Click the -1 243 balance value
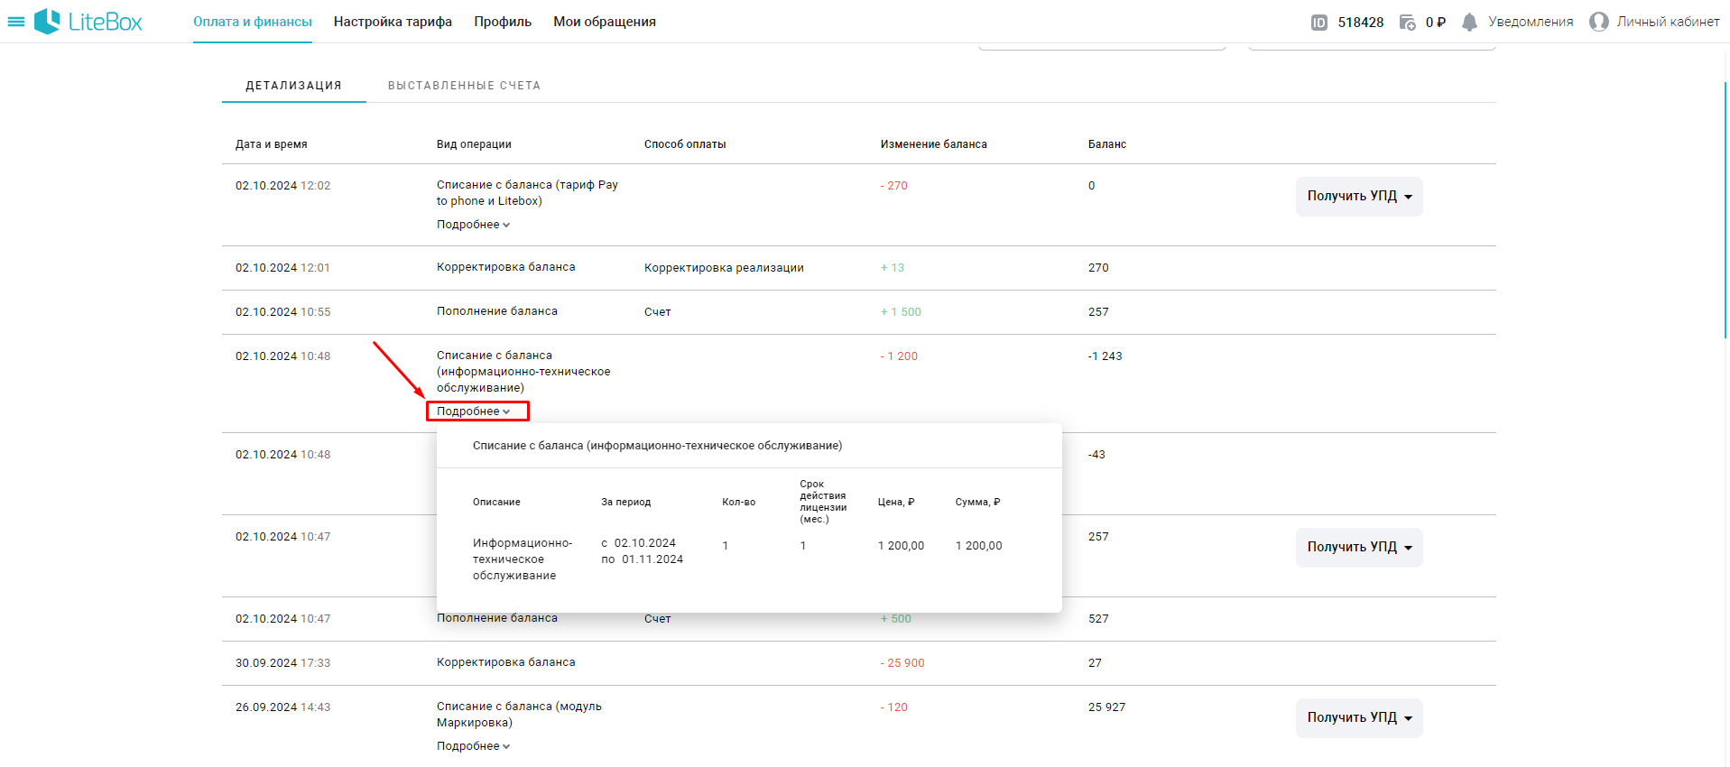This screenshot has height=767, width=1730. [x=1105, y=356]
